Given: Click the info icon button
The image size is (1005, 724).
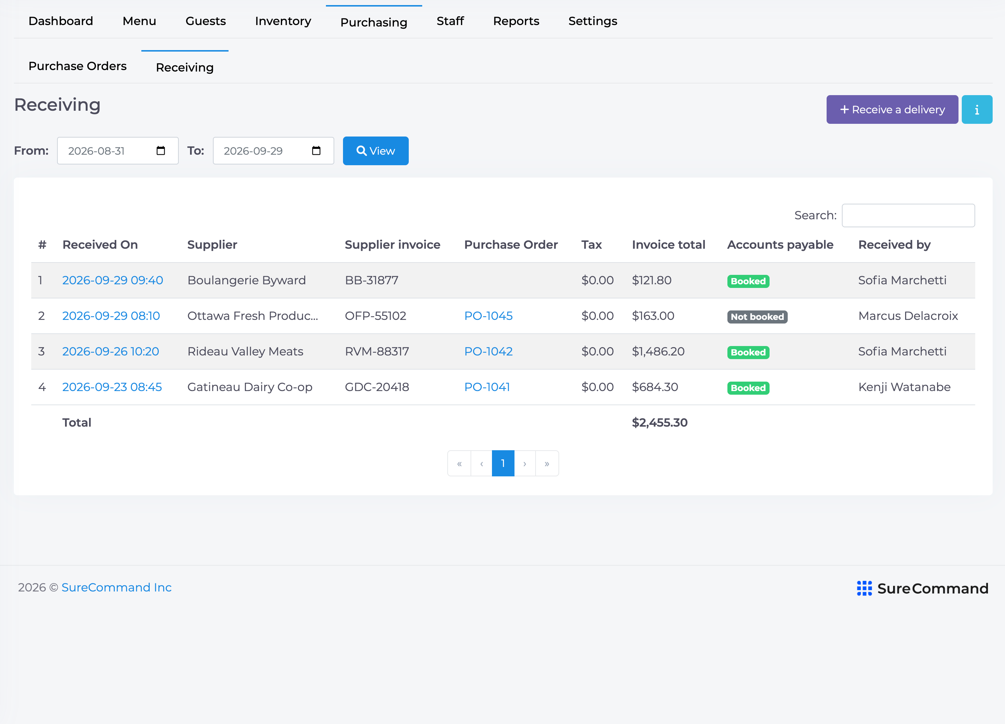Looking at the screenshot, I should point(977,109).
